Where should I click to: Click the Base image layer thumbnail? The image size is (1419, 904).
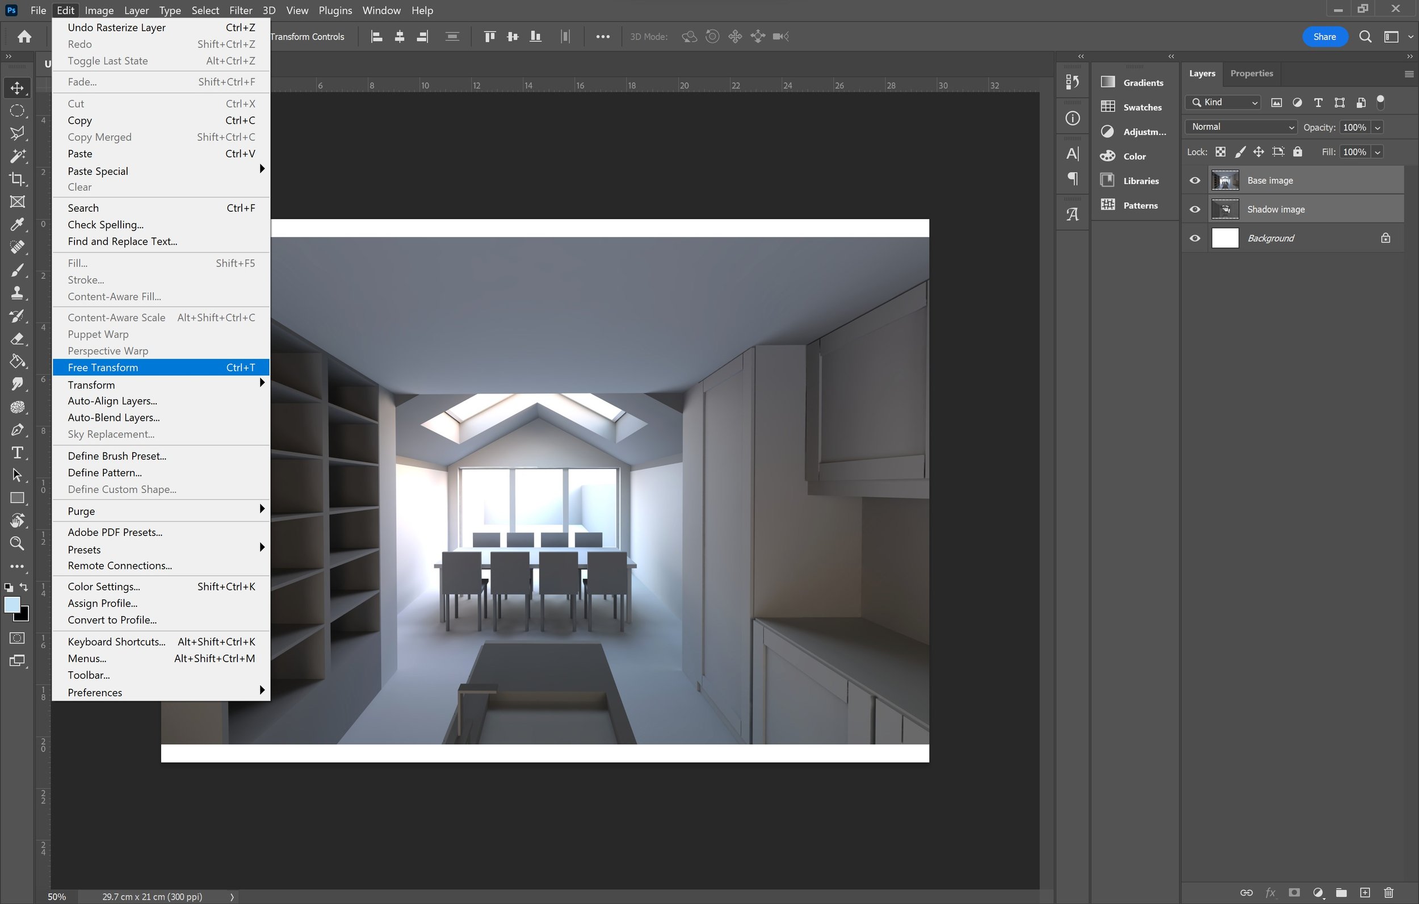(x=1224, y=181)
